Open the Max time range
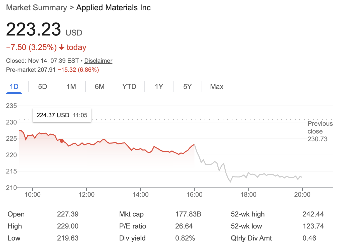This screenshot has height=251, width=347. pyautogui.click(x=217, y=86)
